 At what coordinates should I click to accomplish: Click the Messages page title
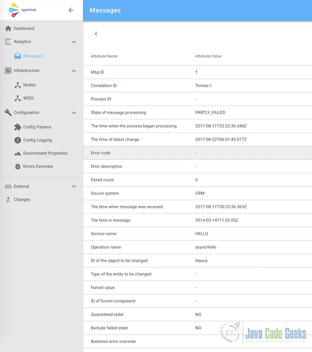[105, 10]
